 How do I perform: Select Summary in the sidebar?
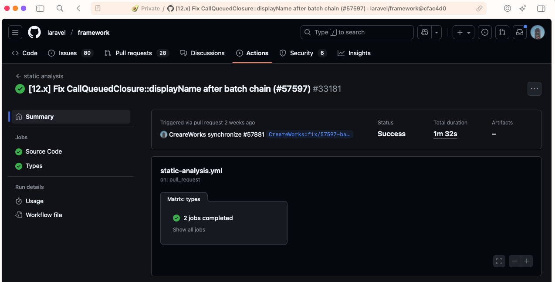[71, 117]
